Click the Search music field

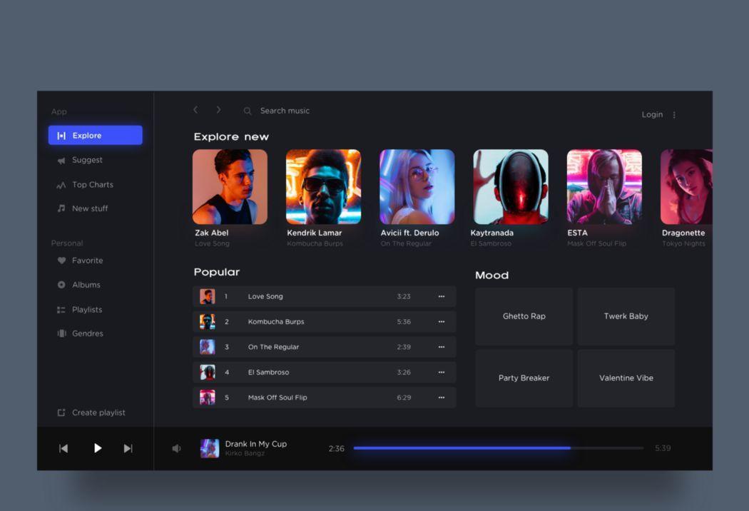click(285, 111)
